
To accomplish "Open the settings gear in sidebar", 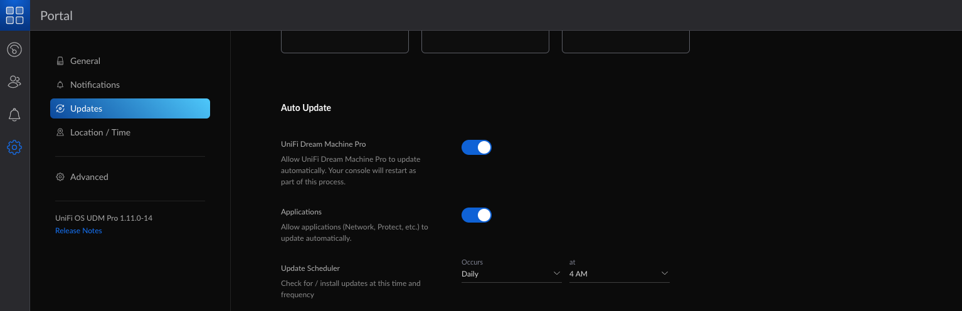I will tap(14, 147).
